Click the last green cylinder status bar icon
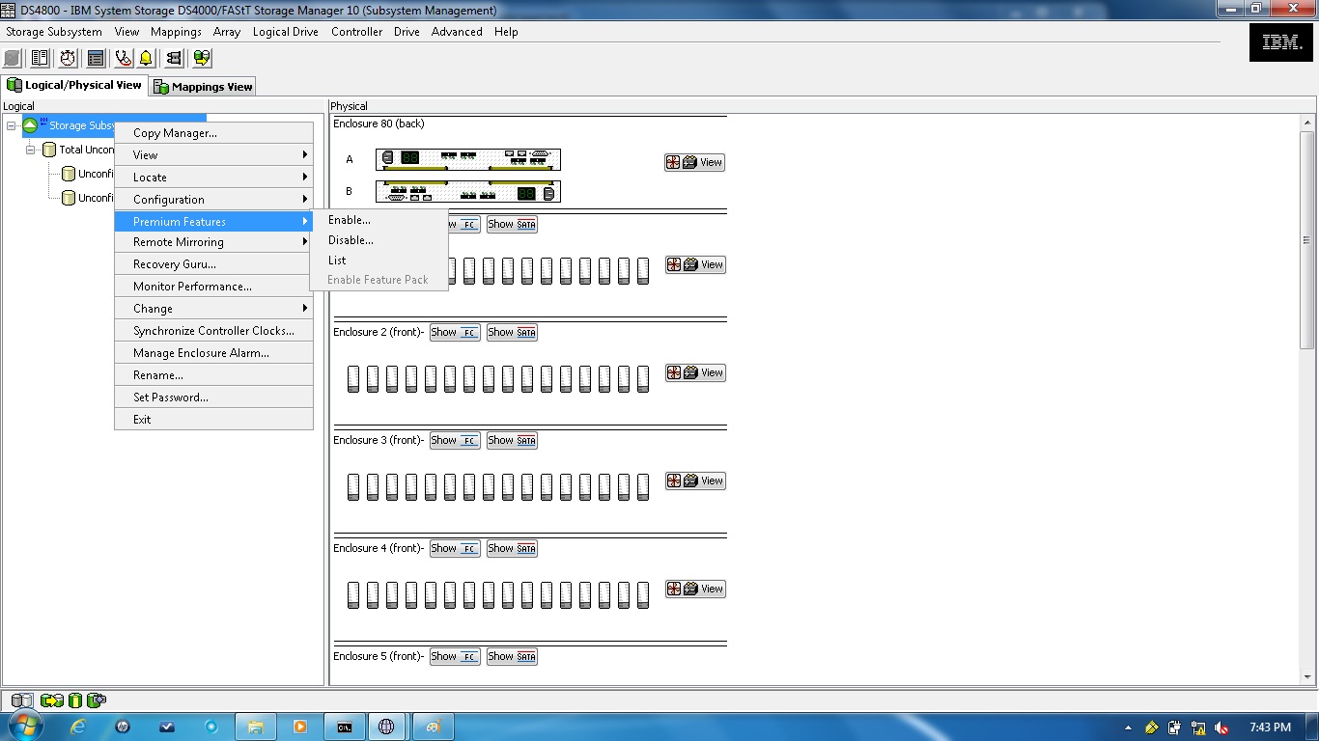 coord(96,700)
